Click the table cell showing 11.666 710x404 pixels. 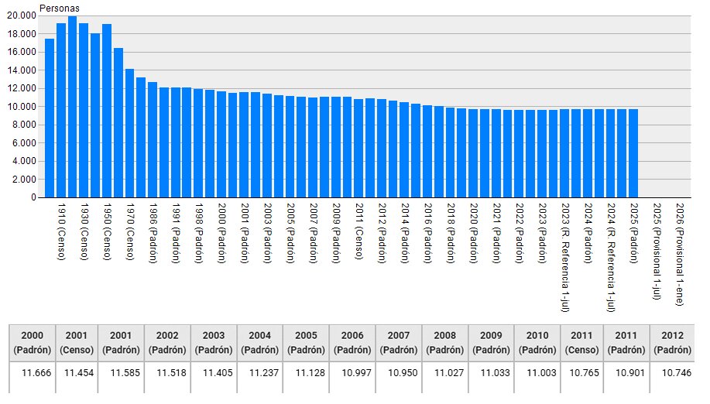pyautogui.click(x=33, y=378)
